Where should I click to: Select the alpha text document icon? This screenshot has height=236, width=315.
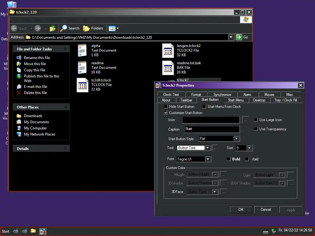(82, 50)
